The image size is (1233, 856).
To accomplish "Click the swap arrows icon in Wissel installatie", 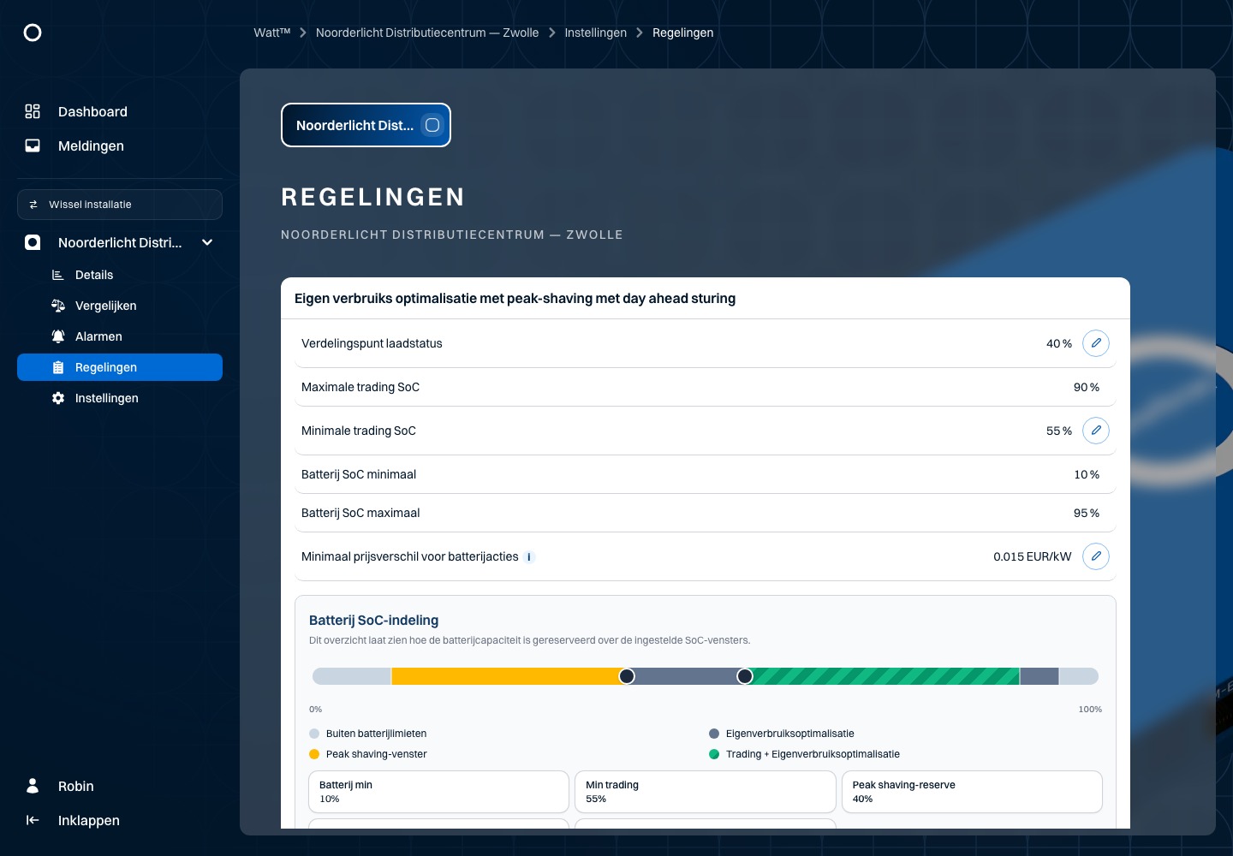I will [33, 205].
